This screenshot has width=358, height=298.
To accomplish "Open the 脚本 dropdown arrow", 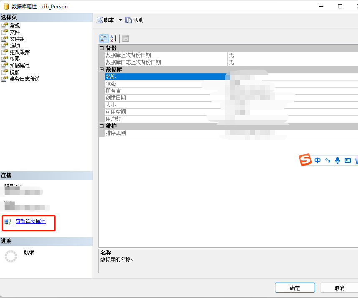I will coord(120,20).
